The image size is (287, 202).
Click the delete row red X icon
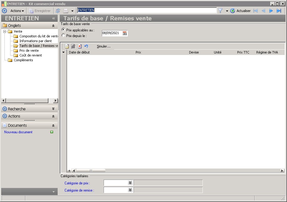click(80, 46)
